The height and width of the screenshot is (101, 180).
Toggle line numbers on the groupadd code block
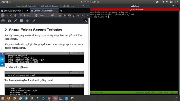coord(71,53)
